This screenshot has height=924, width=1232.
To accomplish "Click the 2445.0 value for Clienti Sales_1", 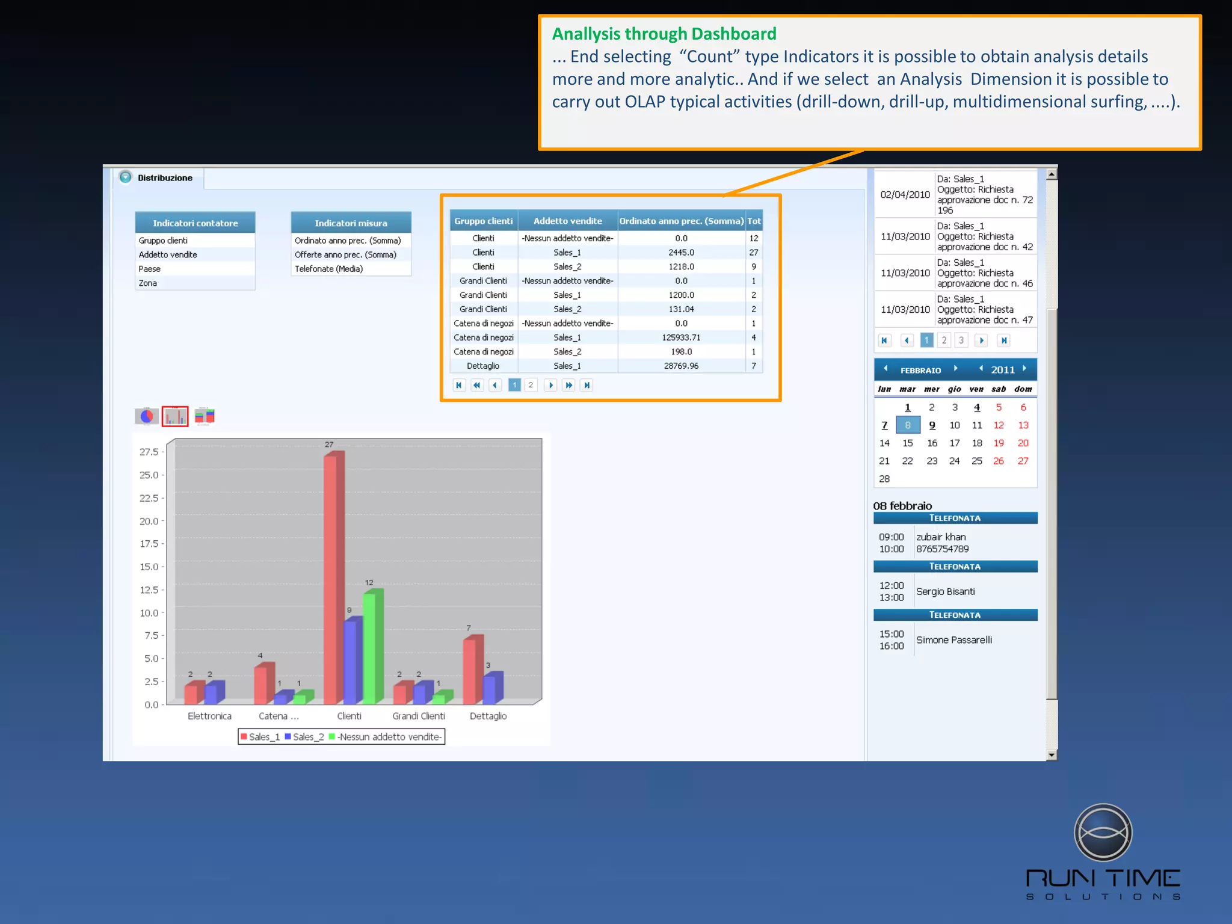I will [682, 252].
